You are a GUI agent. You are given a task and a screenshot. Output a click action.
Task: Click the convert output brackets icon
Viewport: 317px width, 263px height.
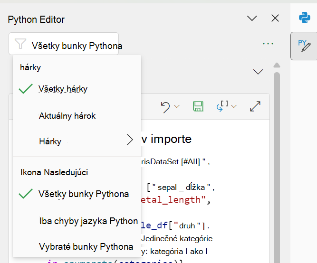click(x=222, y=106)
